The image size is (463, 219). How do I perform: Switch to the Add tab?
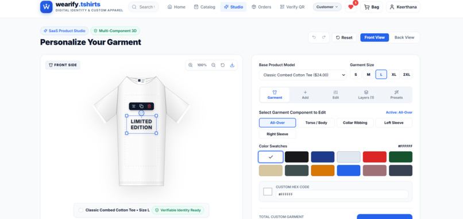(306, 95)
